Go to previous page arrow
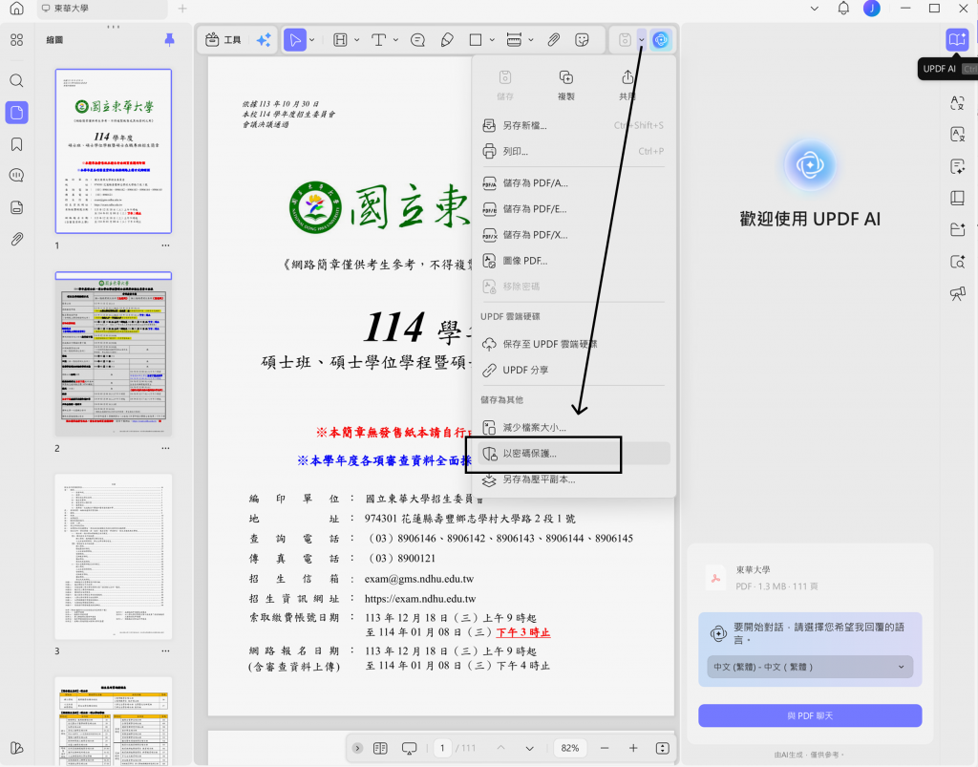The height and width of the screenshot is (767, 978). pyautogui.click(x=500, y=748)
